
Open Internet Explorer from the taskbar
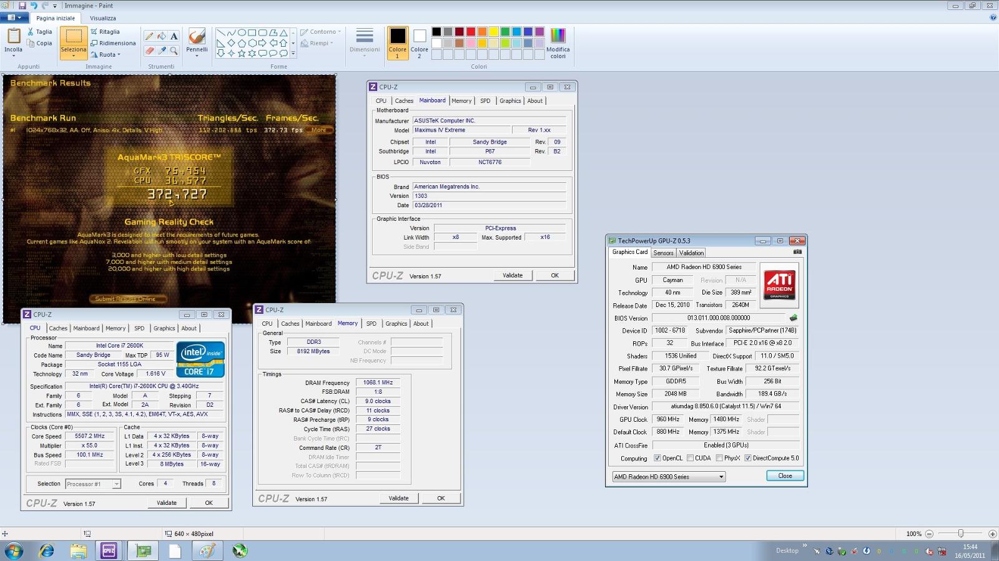[47, 550]
